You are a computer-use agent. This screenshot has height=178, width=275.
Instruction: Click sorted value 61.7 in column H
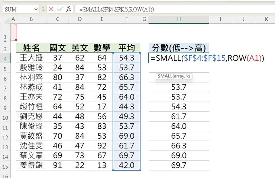(179, 116)
